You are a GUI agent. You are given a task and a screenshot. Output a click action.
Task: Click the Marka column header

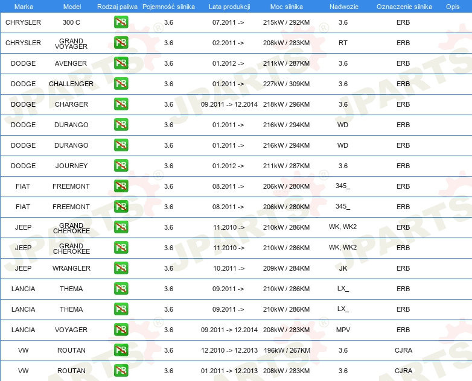(x=24, y=7)
